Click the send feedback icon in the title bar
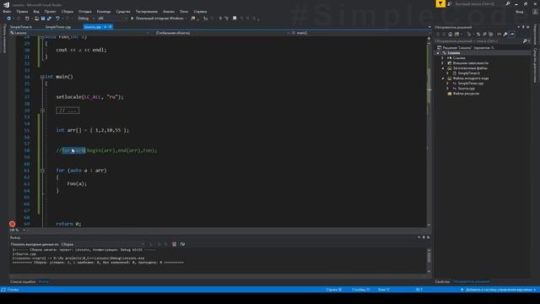This screenshot has height=304, width=540. (x=450, y=3)
